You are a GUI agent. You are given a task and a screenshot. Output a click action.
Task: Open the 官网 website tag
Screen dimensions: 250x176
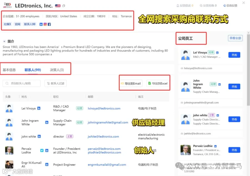tap(17, 24)
